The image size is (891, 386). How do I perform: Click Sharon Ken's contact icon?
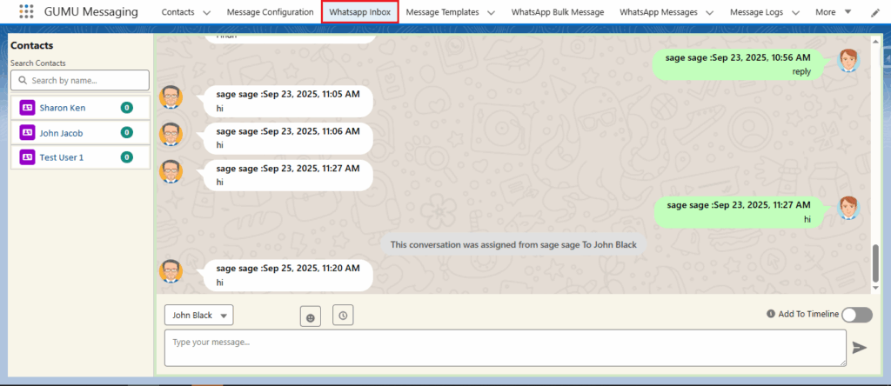27,108
